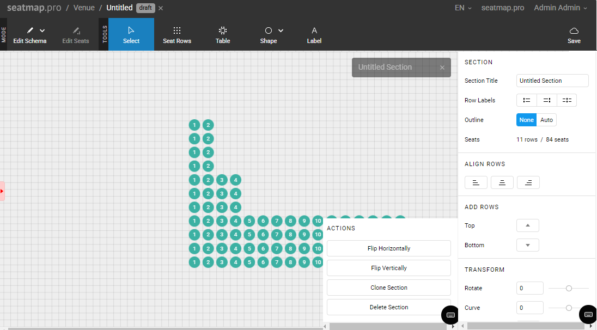This screenshot has width=597, height=330.
Task: Set Outline to None
Action: [526, 120]
